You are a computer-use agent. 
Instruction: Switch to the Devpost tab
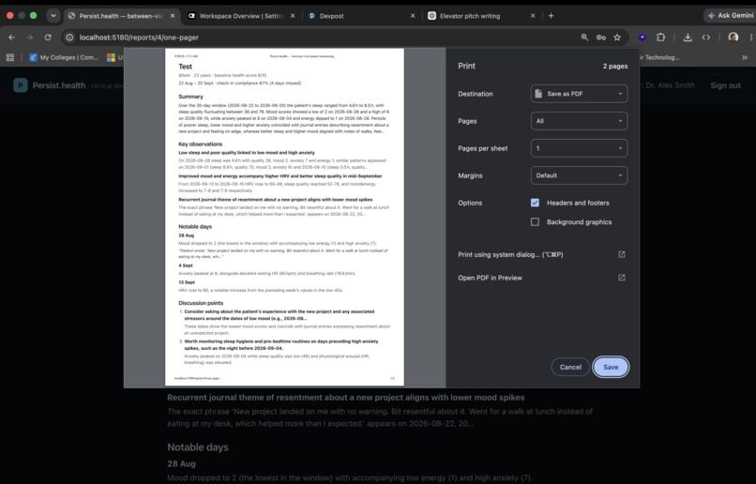pyautogui.click(x=360, y=16)
